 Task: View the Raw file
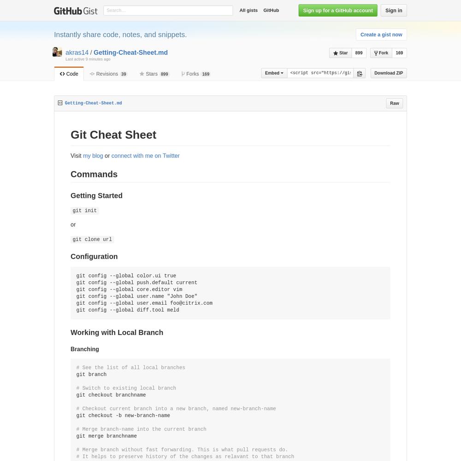(394, 103)
